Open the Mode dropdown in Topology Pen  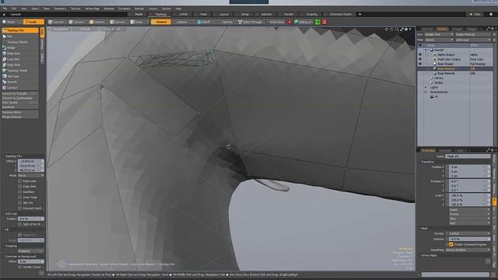[x=31, y=175]
